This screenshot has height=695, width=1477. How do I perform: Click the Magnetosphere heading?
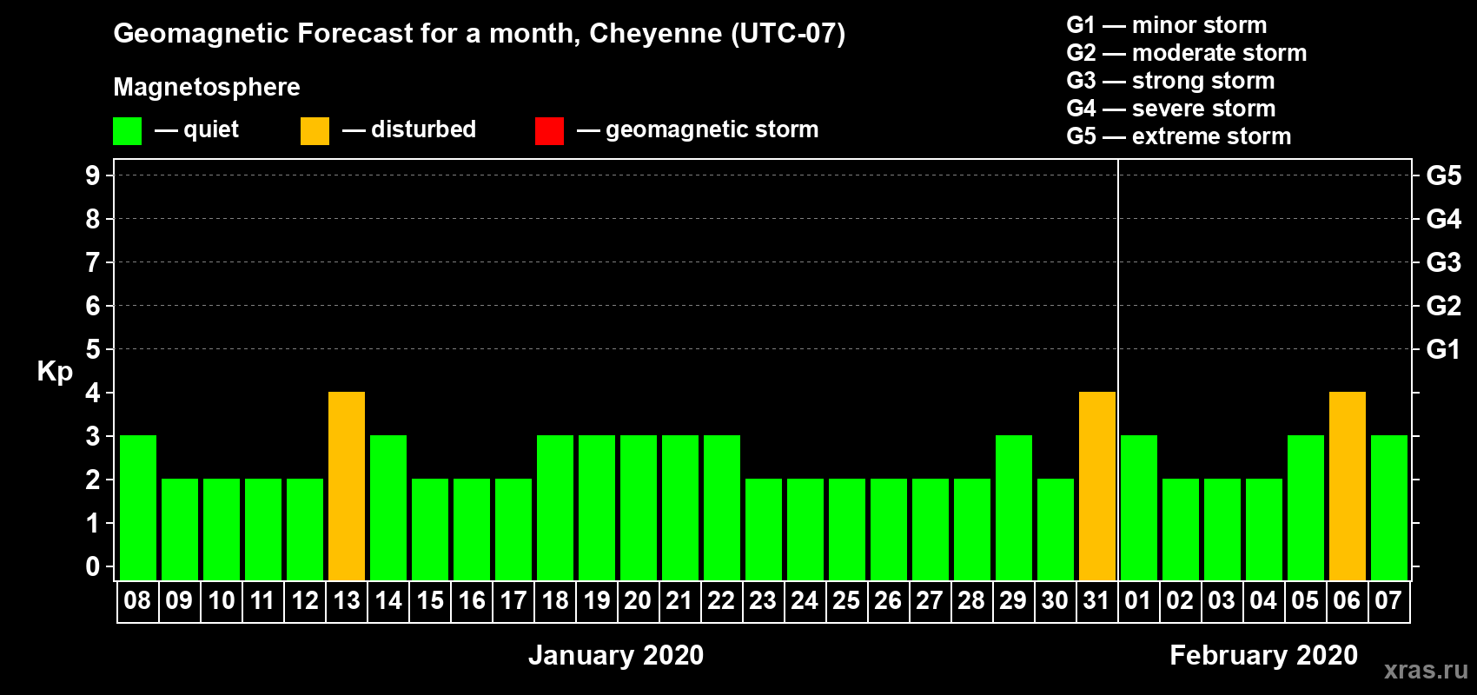(x=207, y=88)
